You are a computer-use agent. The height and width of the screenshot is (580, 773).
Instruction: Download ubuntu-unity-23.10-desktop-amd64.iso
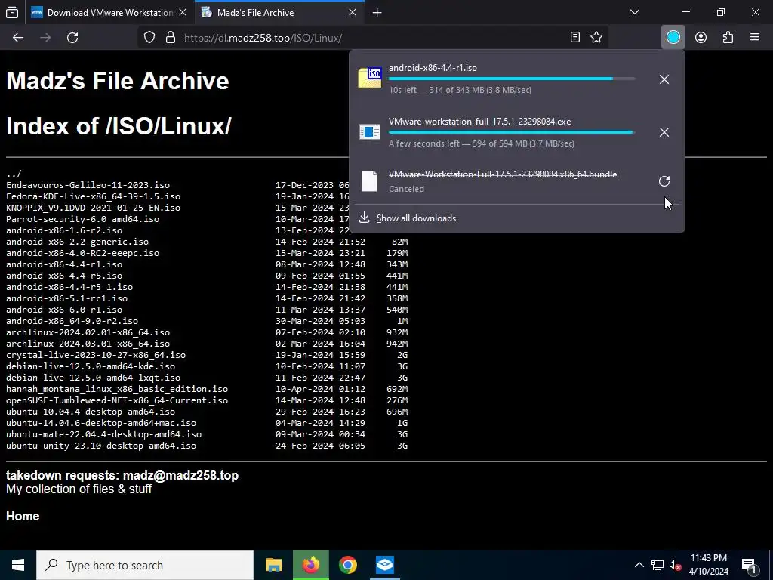(x=101, y=446)
